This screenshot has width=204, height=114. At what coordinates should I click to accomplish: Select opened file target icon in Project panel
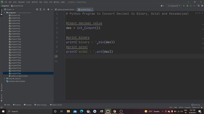tap(37, 9)
